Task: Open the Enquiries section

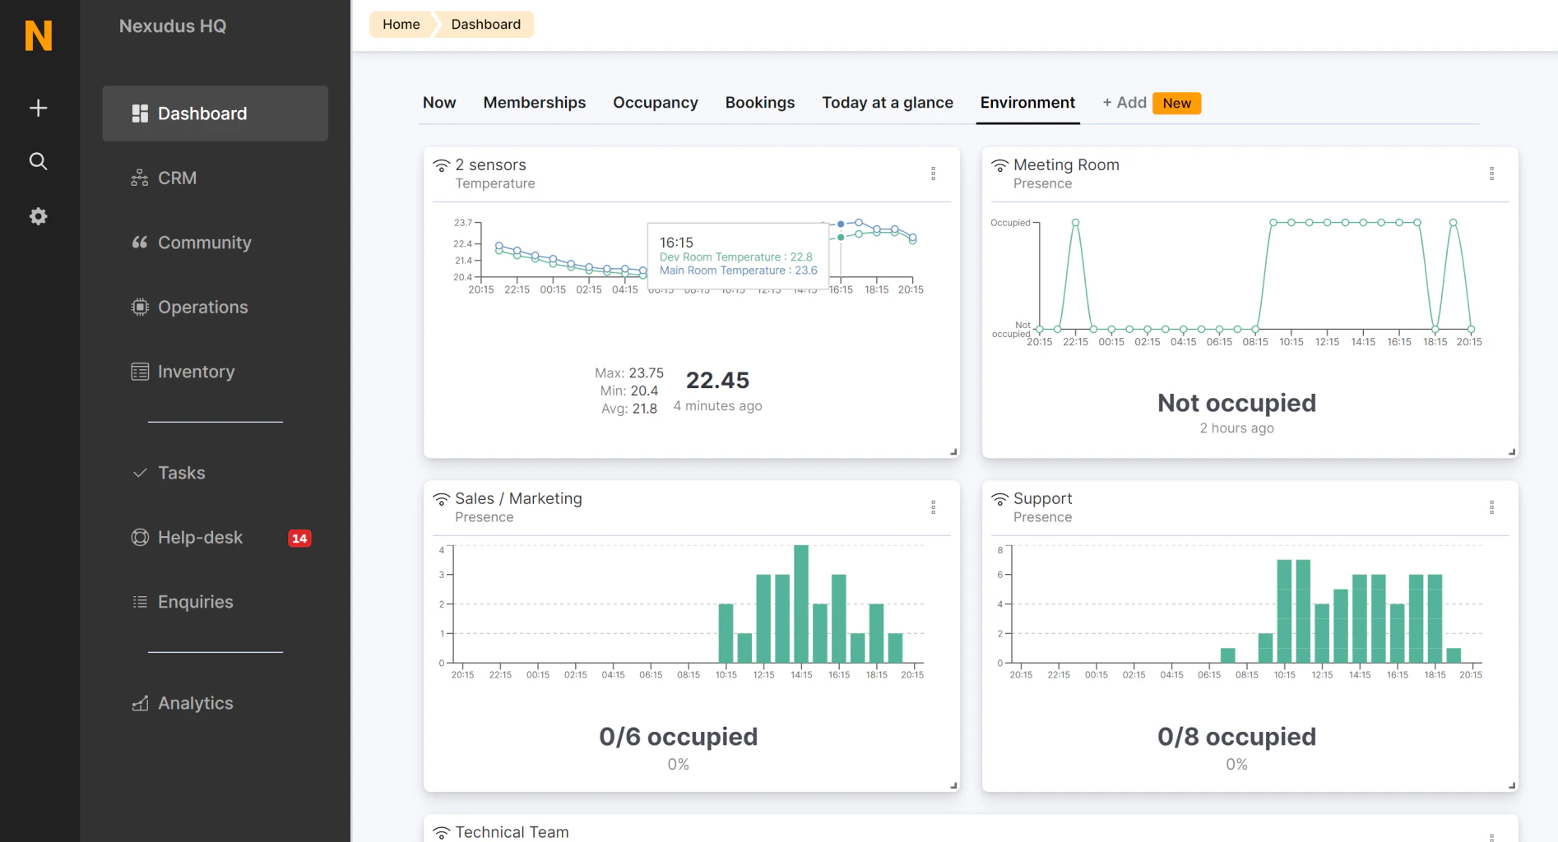Action: click(x=195, y=601)
